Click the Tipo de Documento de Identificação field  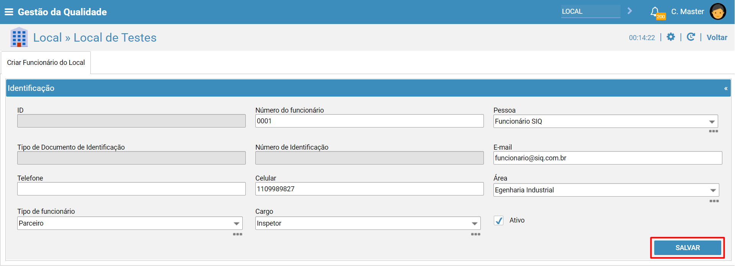131,158
